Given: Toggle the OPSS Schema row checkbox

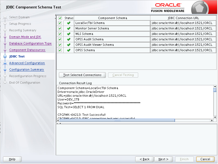Looking at the screenshot, I should point(60,50).
